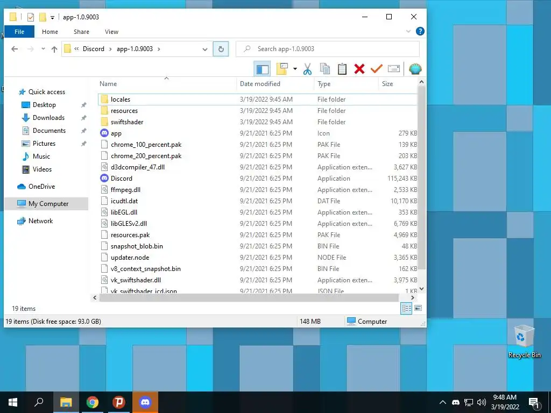Click the orange checkmark Properties toolbar icon

pyautogui.click(x=376, y=69)
